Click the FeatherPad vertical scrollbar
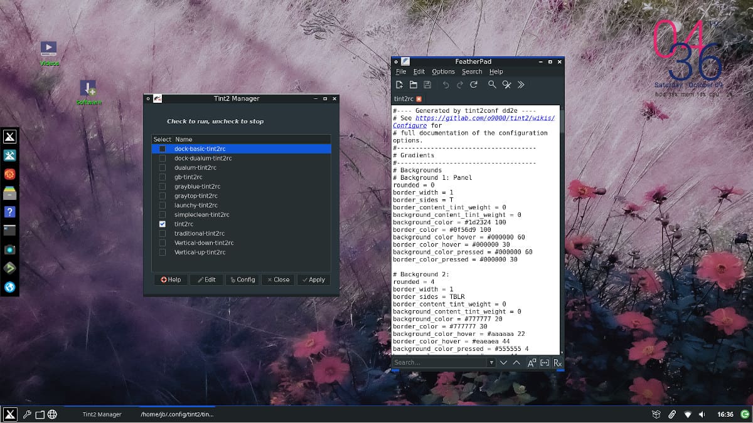753x423 pixels. tap(562, 229)
